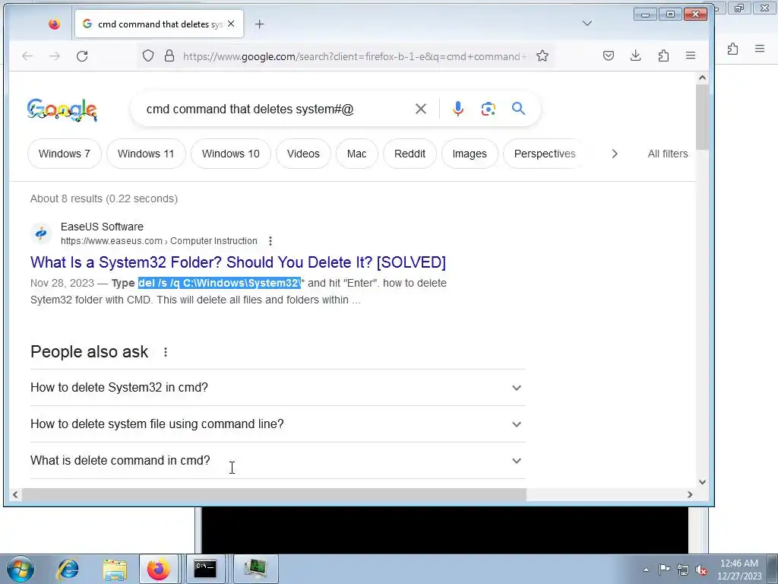Open the Firefox hamburger menu
778x584 pixels.
(690, 56)
